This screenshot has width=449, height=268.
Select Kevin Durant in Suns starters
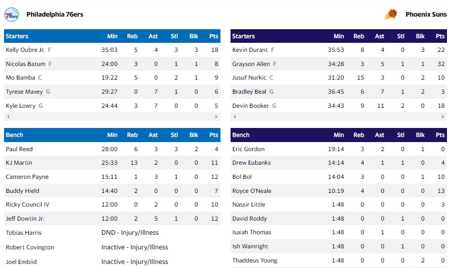[250, 50]
